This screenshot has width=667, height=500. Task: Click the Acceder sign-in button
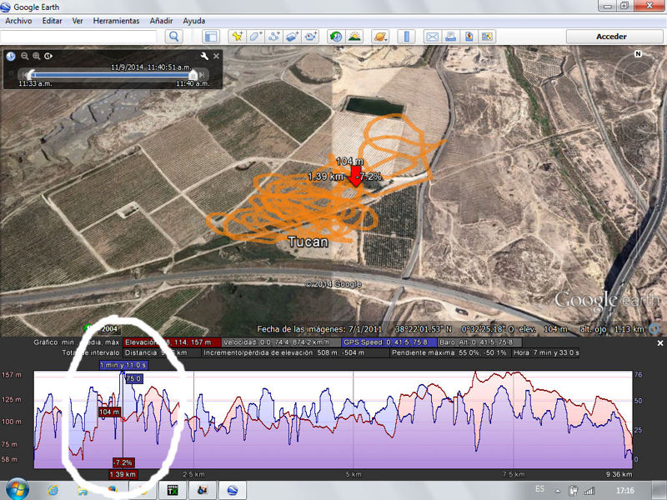611,37
